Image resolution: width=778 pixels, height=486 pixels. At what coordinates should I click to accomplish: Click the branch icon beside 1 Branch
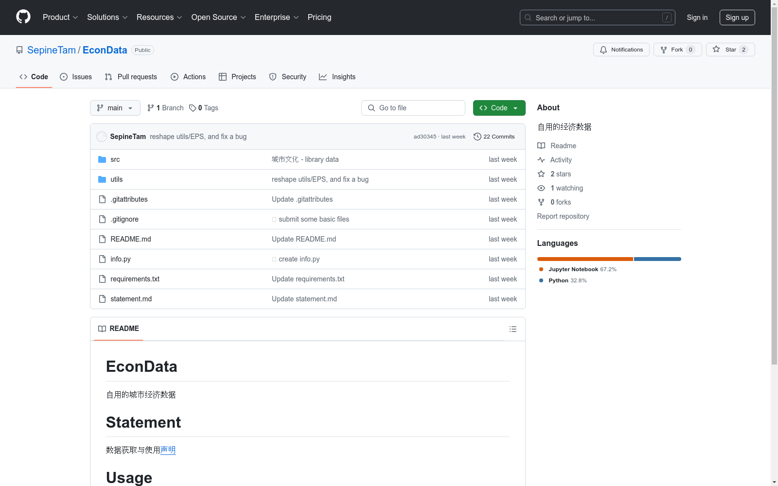151,108
